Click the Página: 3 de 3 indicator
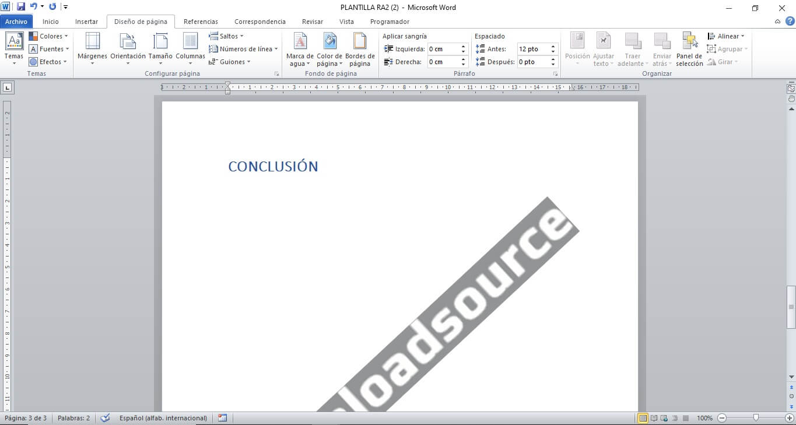This screenshot has width=796, height=425. (x=26, y=418)
